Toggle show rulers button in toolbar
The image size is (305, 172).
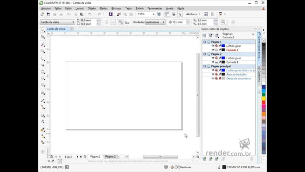tap(167, 14)
